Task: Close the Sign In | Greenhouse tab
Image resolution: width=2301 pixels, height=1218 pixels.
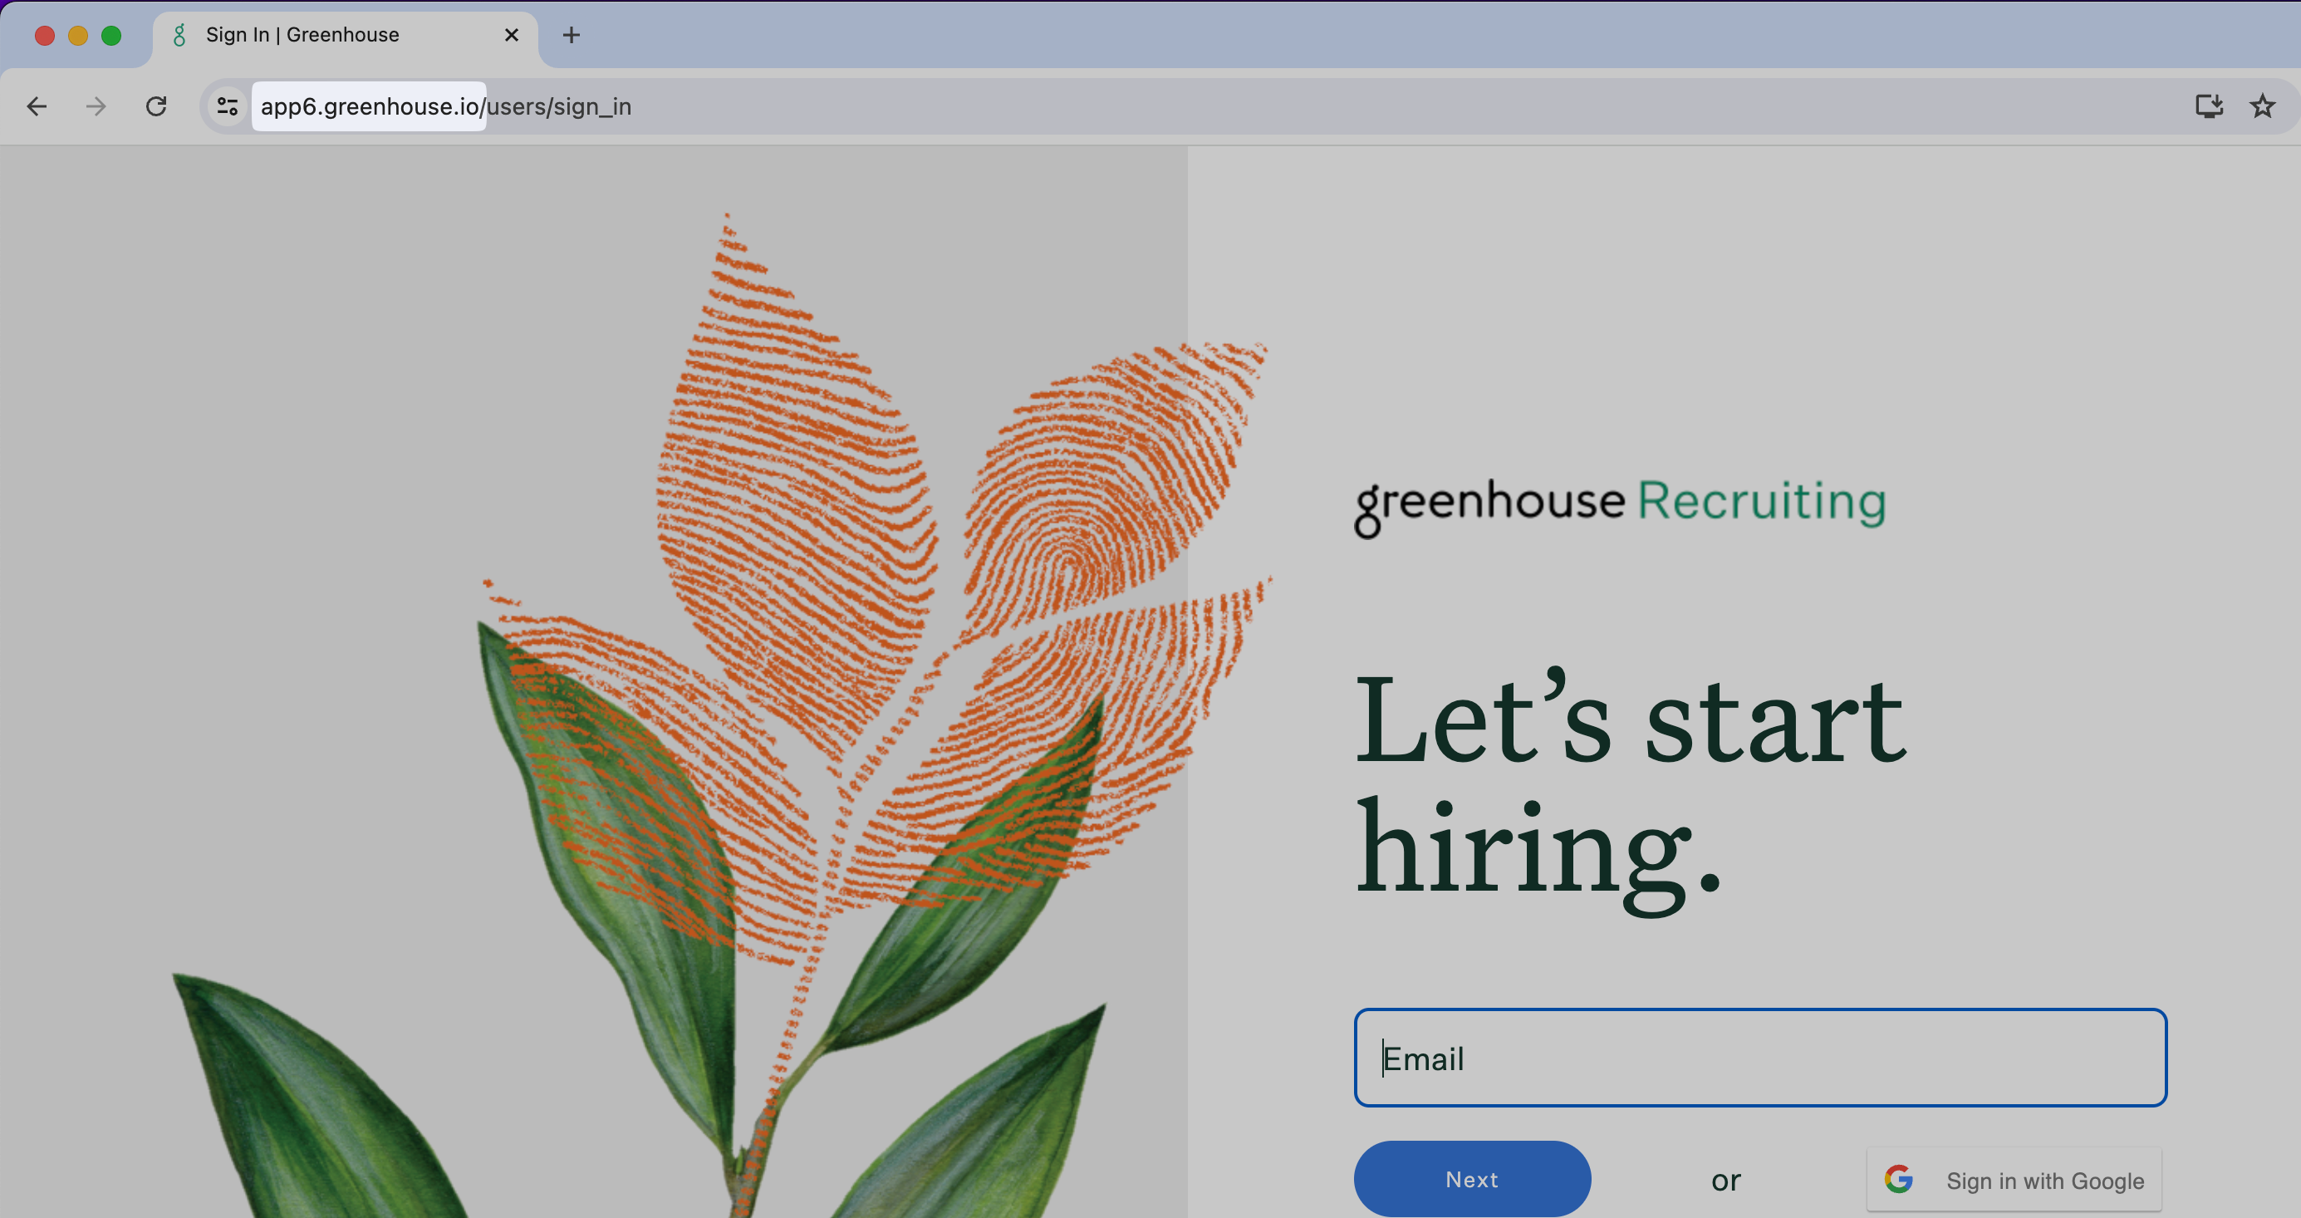Action: click(512, 35)
